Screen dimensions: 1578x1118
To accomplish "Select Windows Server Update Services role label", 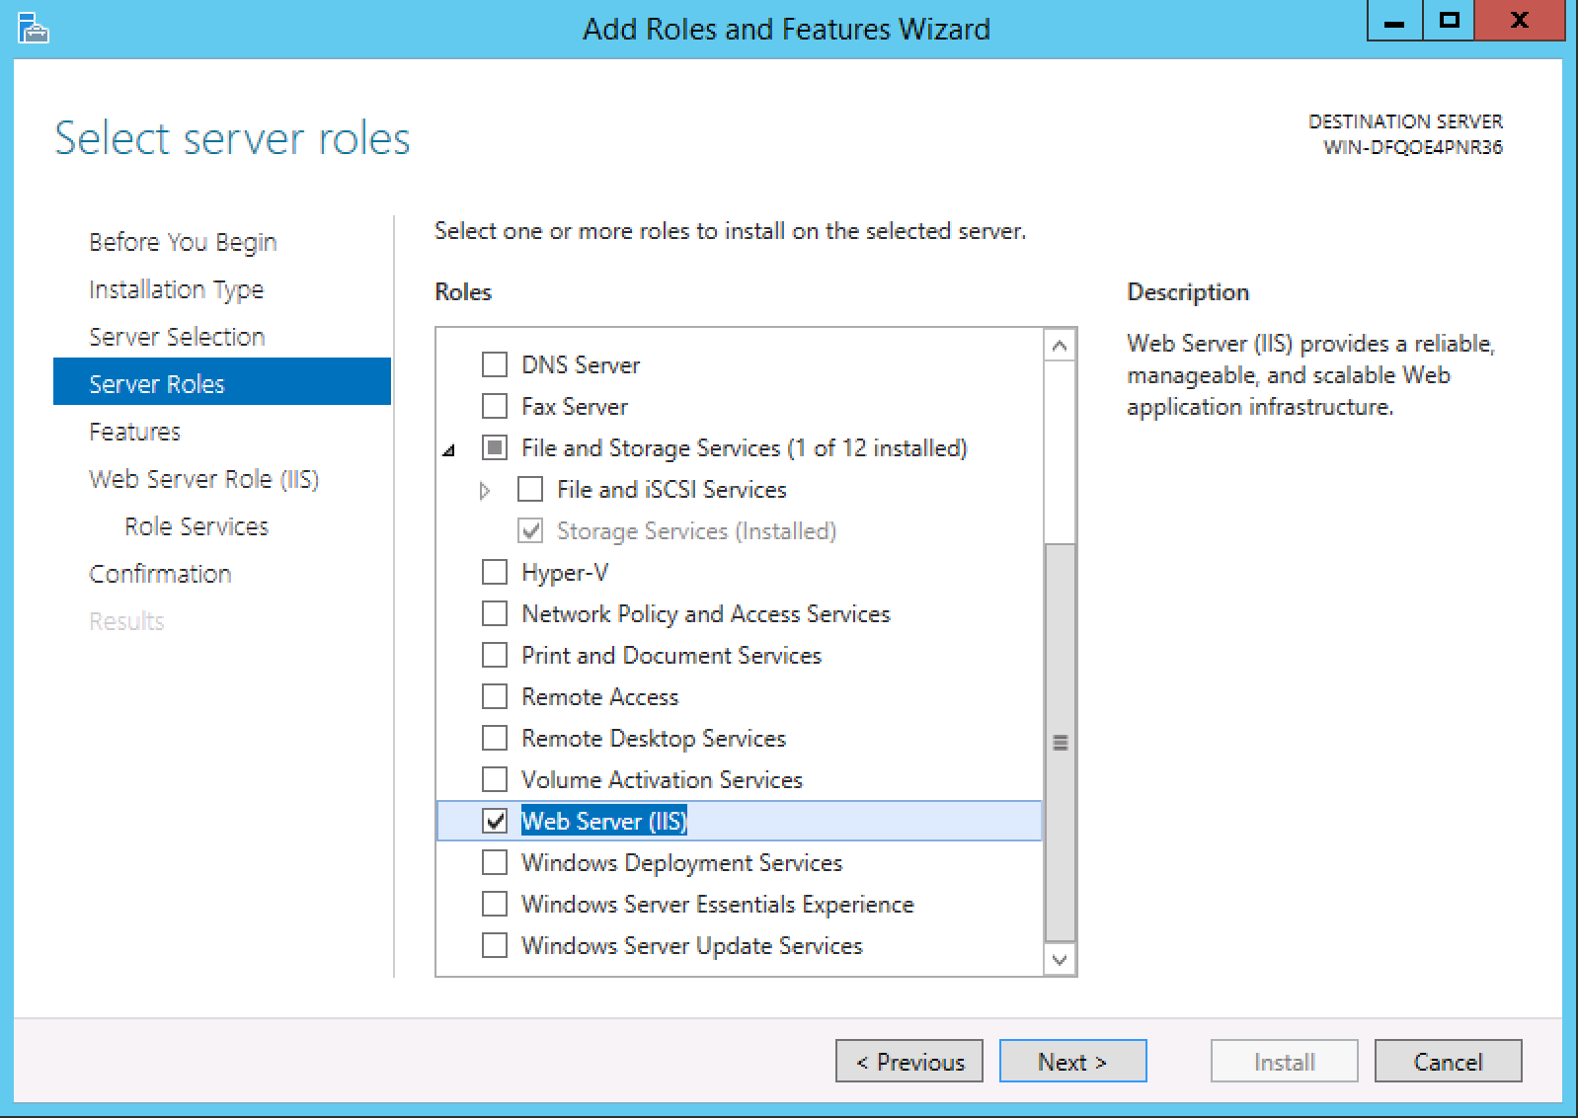I will pos(691,945).
